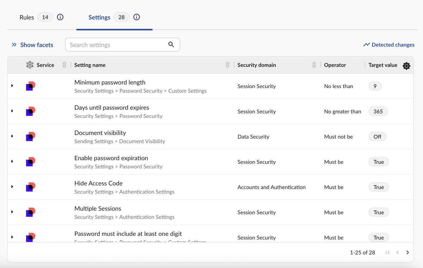Sort the Security domain column
Viewport: 423px width, 268px height.
(314, 65)
